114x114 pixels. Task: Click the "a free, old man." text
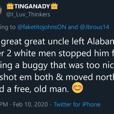(x=38, y=89)
